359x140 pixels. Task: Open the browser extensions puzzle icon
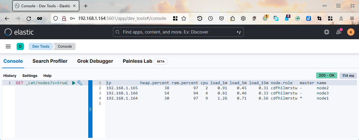pyautogui.click(x=232, y=18)
